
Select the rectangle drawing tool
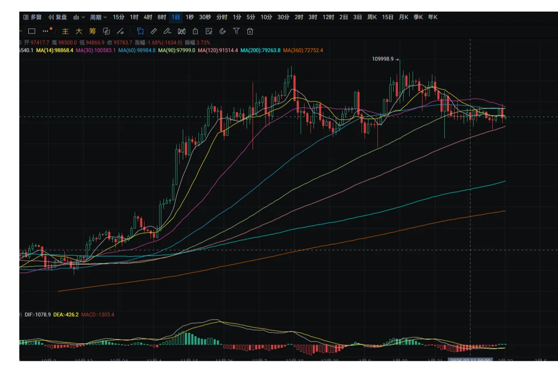31,31
